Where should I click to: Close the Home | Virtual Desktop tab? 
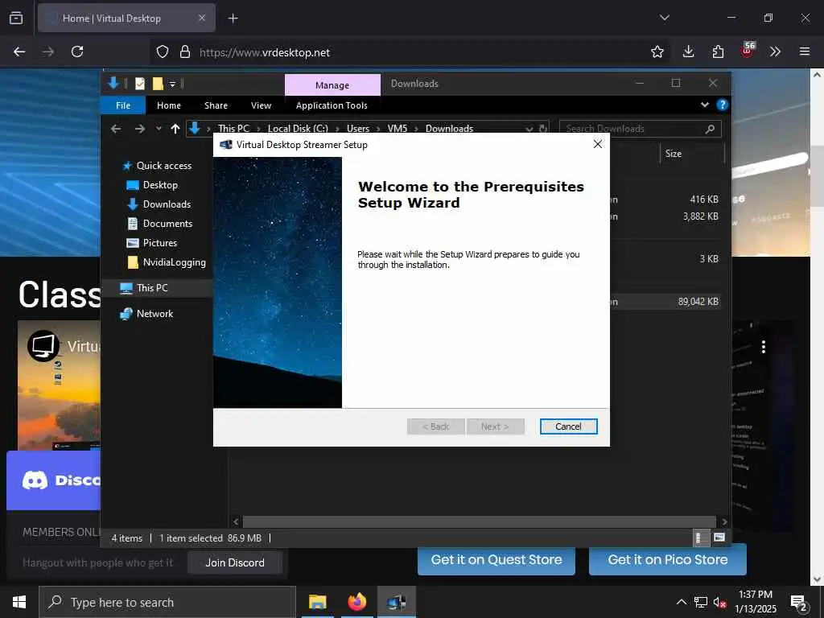click(202, 18)
